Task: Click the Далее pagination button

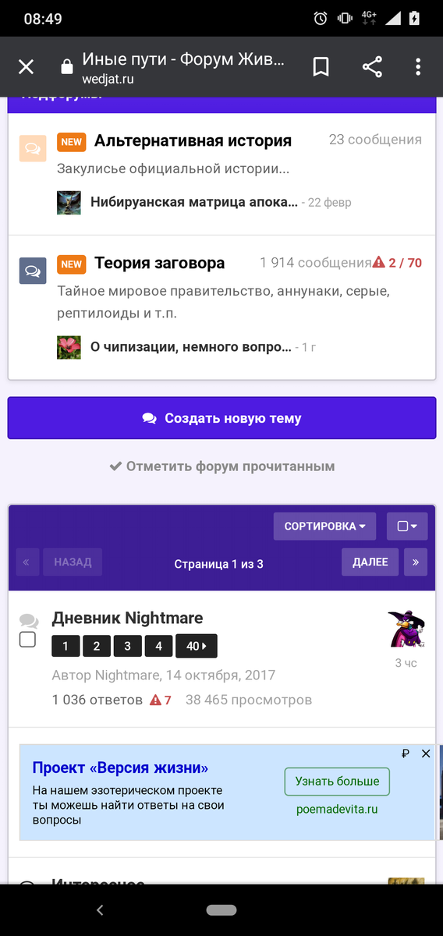Action: (370, 562)
